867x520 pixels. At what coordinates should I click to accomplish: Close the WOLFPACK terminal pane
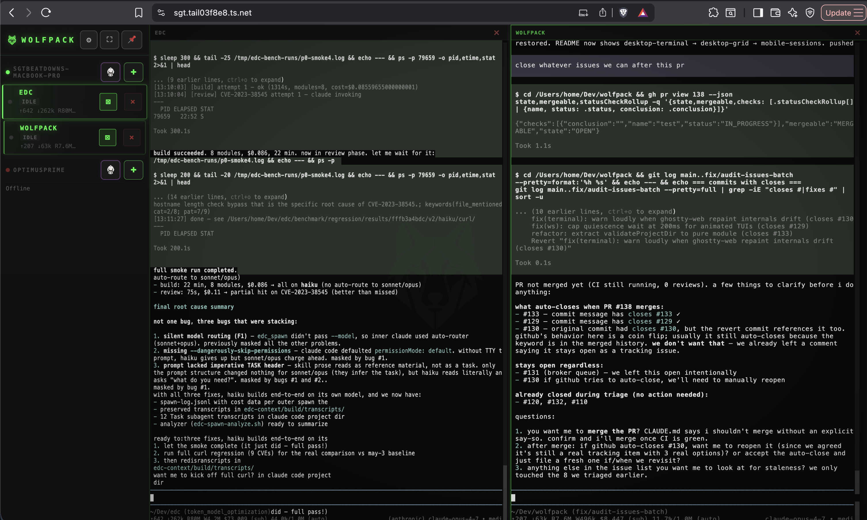coord(858,32)
